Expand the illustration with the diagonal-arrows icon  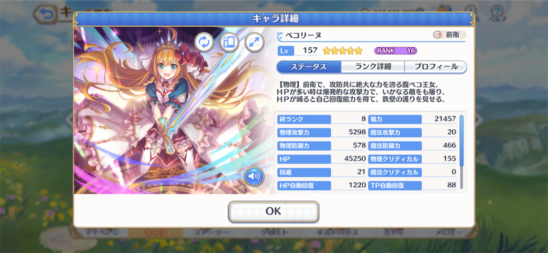pos(254,43)
